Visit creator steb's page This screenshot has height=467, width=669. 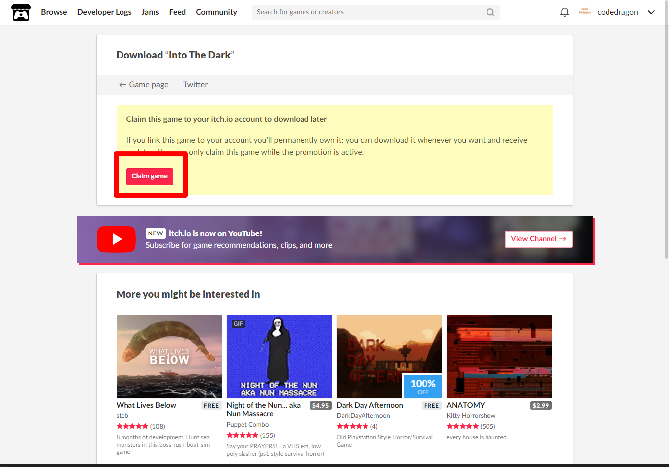122,416
